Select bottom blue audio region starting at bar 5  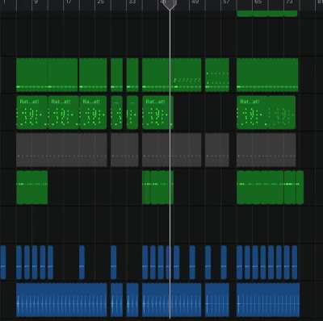[x=61, y=300]
